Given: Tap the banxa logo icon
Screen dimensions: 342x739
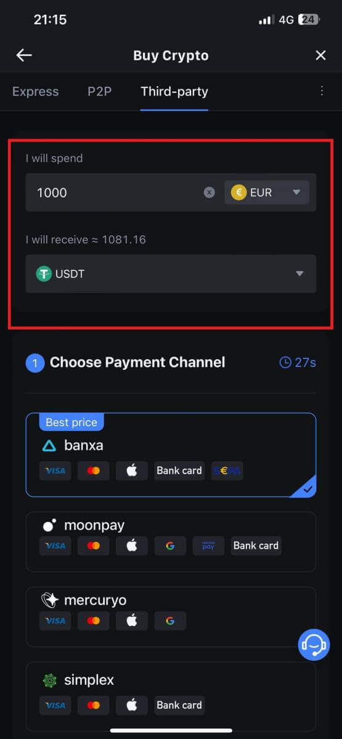Looking at the screenshot, I should click(49, 445).
